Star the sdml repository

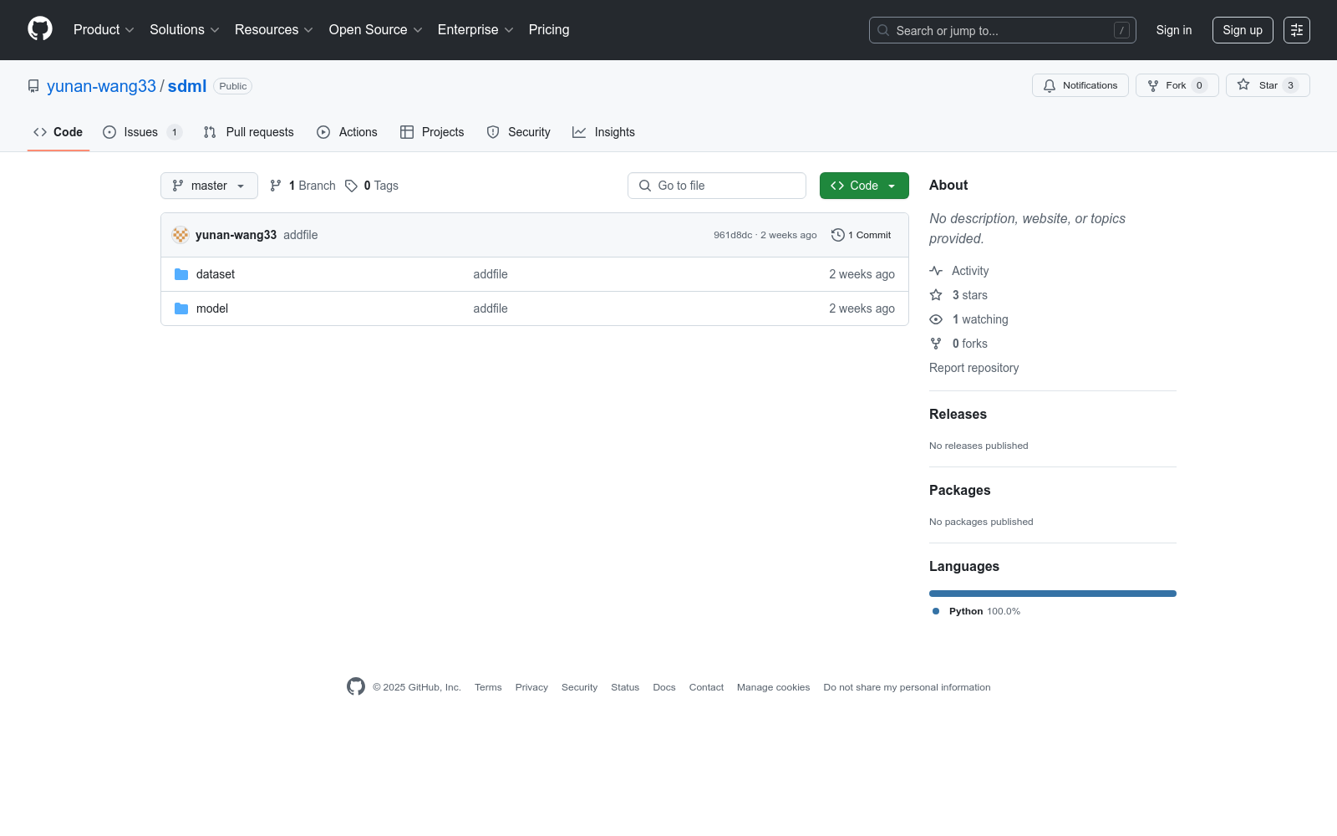click(x=1268, y=85)
